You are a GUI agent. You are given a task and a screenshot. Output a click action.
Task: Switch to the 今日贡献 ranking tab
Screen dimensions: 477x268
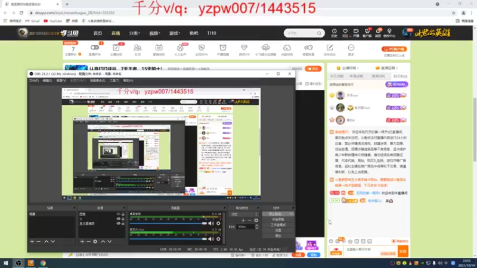coord(337,76)
